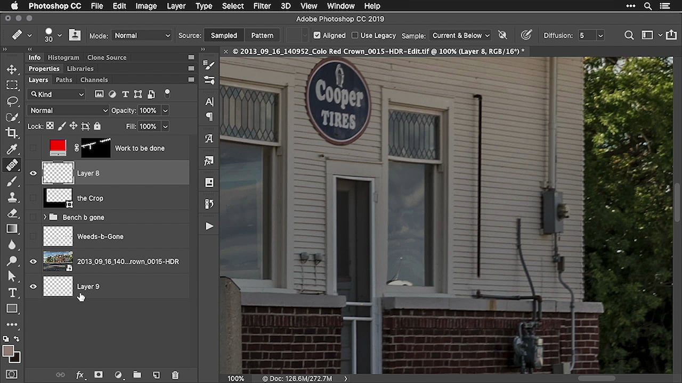This screenshot has height=383, width=682.
Task: Open the layer filter Kind dropdown
Action: [x=56, y=94]
